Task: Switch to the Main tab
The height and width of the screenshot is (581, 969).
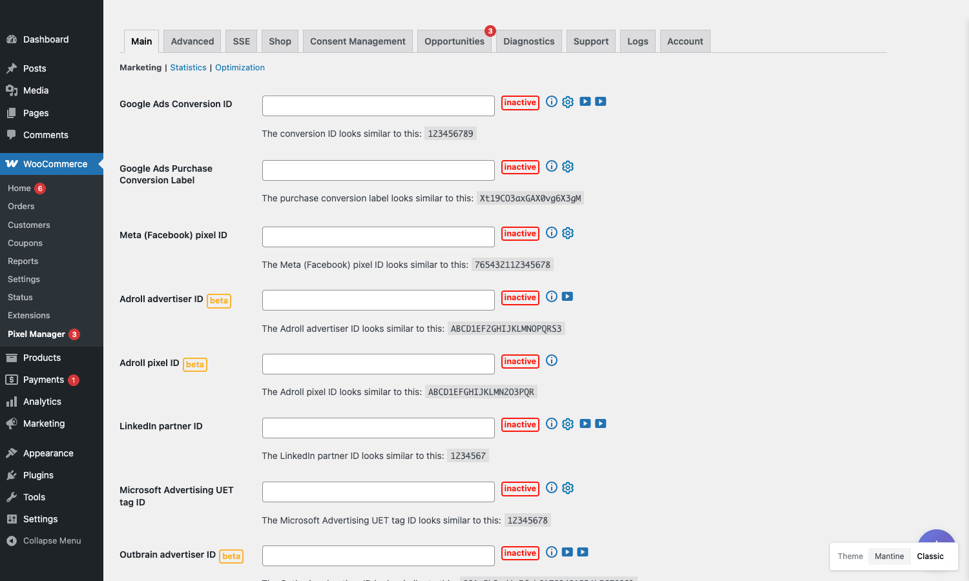Action: pyautogui.click(x=141, y=41)
